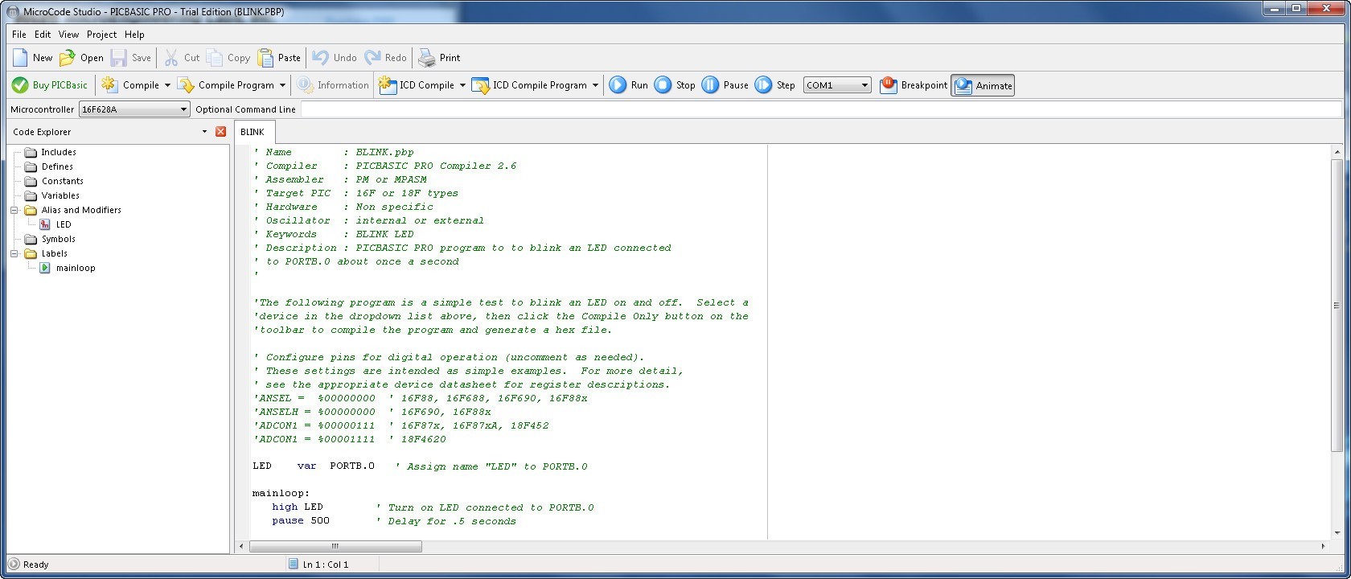The image size is (1351, 579).
Task: Click the 'mainloop:' label in code
Action: (281, 494)
